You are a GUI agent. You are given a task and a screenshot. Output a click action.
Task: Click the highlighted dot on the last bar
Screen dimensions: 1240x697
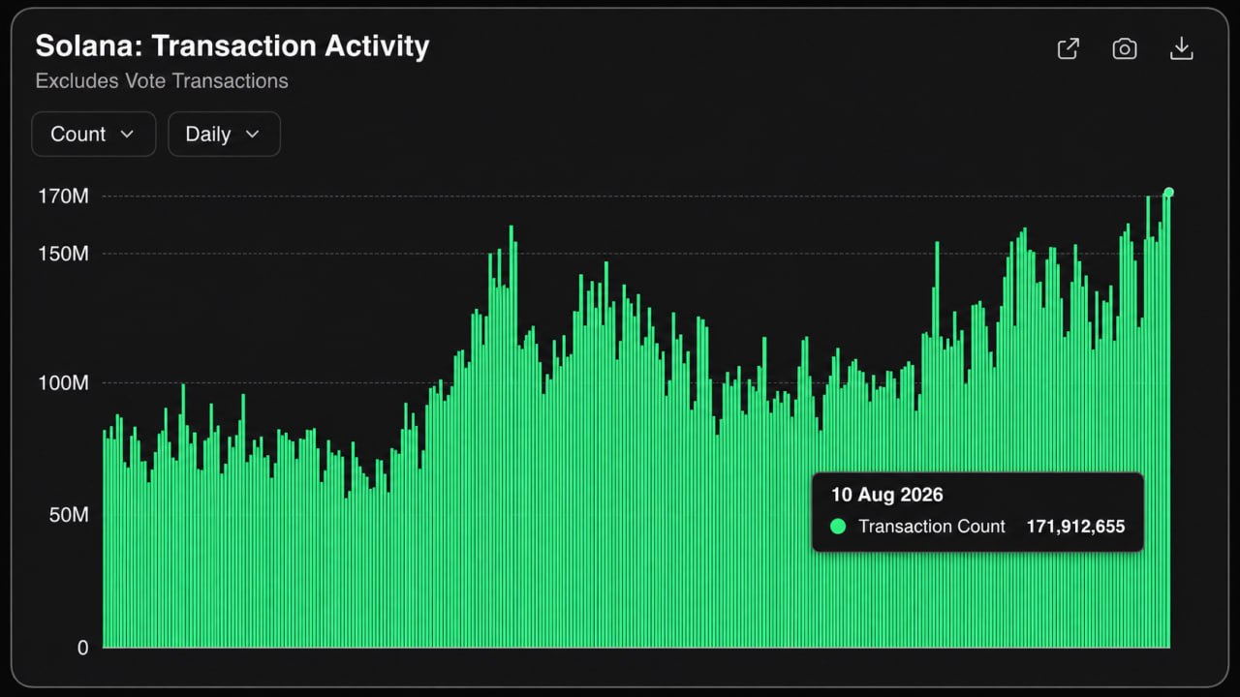pyautogui.click(x=1168, y=192)
